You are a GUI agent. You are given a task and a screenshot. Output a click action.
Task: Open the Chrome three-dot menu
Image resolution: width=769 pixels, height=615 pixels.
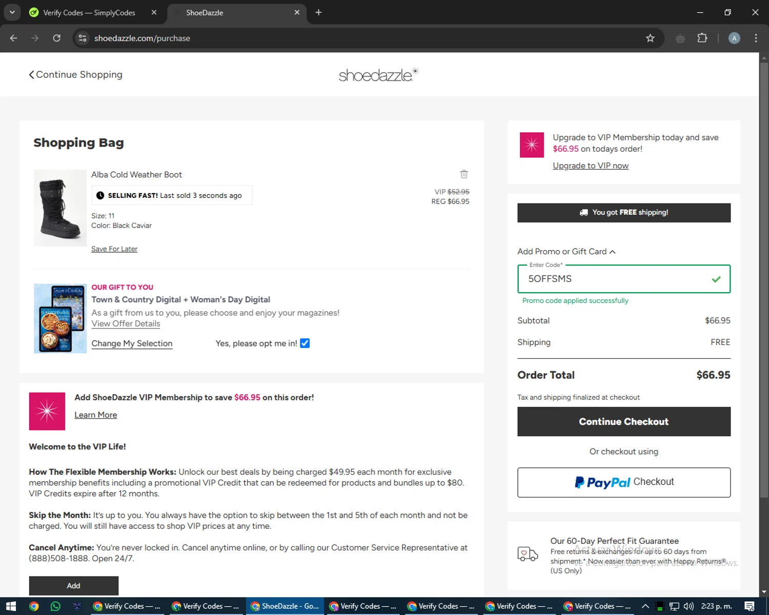pyautogui.click(x=756, y=38)
